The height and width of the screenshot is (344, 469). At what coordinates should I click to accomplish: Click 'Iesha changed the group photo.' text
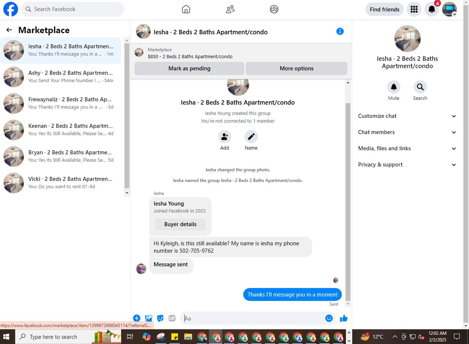(x=238, y=170)
